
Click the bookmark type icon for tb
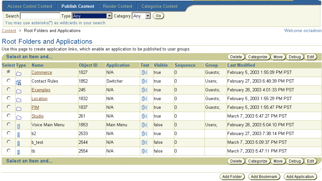(19, 153)
